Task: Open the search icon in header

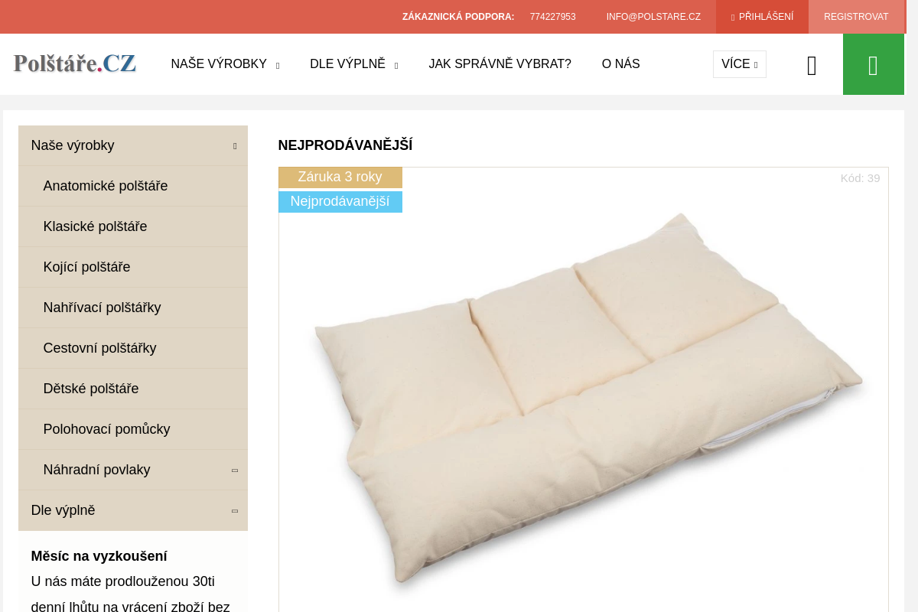Action: (812, 66)
